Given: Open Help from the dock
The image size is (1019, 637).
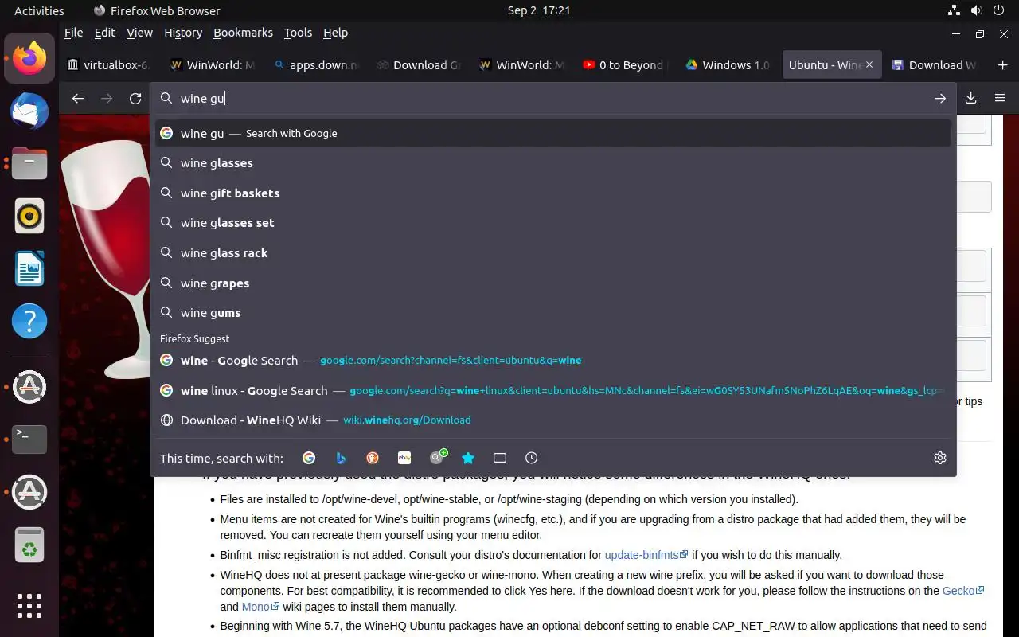Looking at the screenshot, I should point(29,321).
